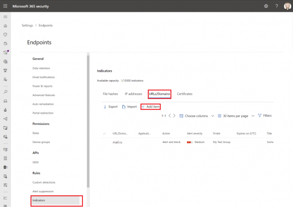The height and width of the screenshot is (207, 293).
Task: Open Advanced features settings
Action: pyautogui.click(x=44, y=95)
